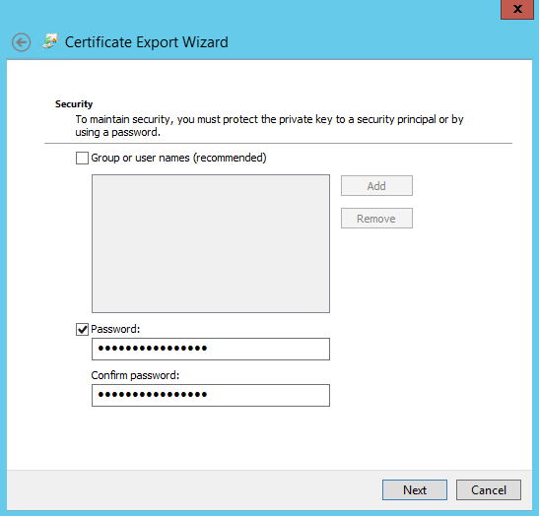Cancel the certificate export
This screenshot has width=539, height=516.
coord(489,489)
